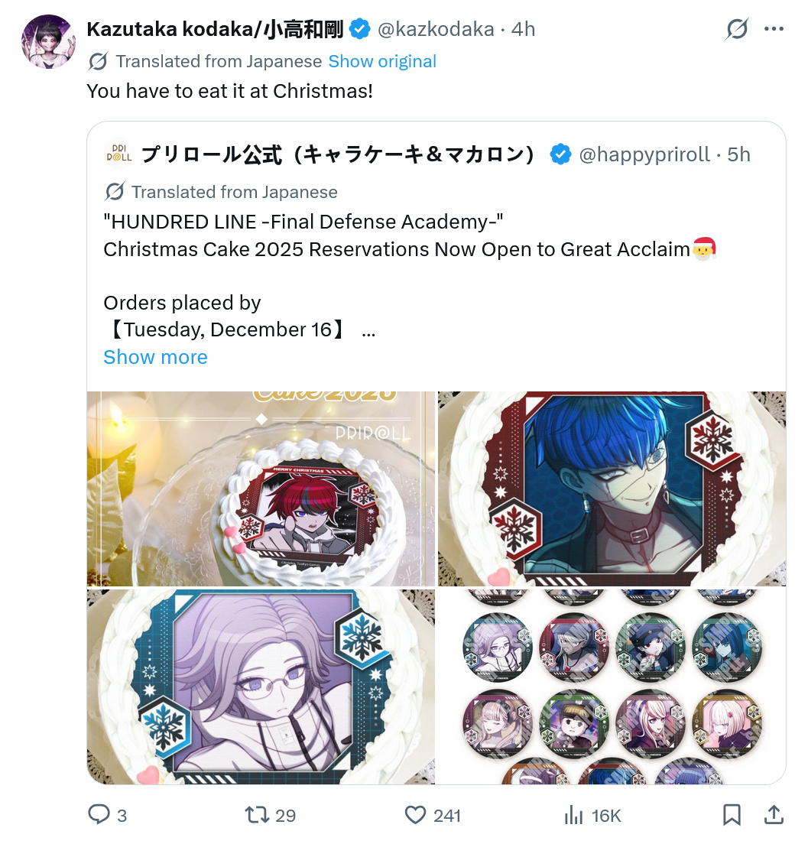
Task: Click translation icon next to Translated from Japanese
Action: (x=98, y=61)
